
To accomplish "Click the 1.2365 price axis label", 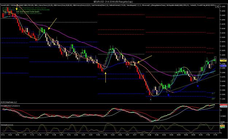I will 223,86.
